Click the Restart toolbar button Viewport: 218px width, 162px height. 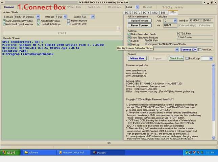pos(147,7)
